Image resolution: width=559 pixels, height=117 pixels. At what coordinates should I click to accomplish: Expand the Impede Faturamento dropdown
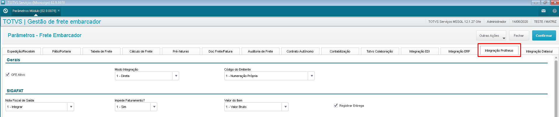tap(154, 107)
